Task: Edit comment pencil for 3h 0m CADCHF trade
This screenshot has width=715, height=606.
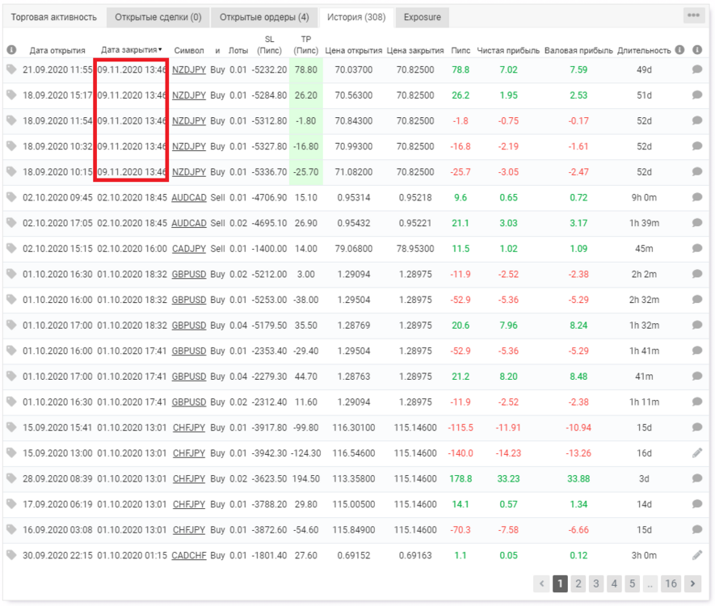Action: [697, 555]
